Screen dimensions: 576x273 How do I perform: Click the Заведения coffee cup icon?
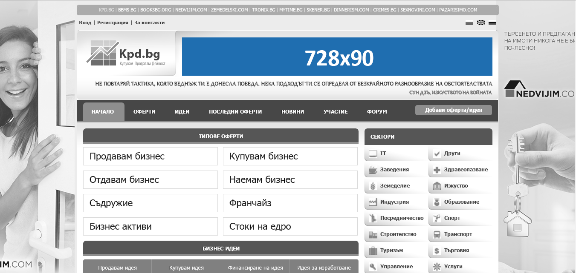point(373,170)
